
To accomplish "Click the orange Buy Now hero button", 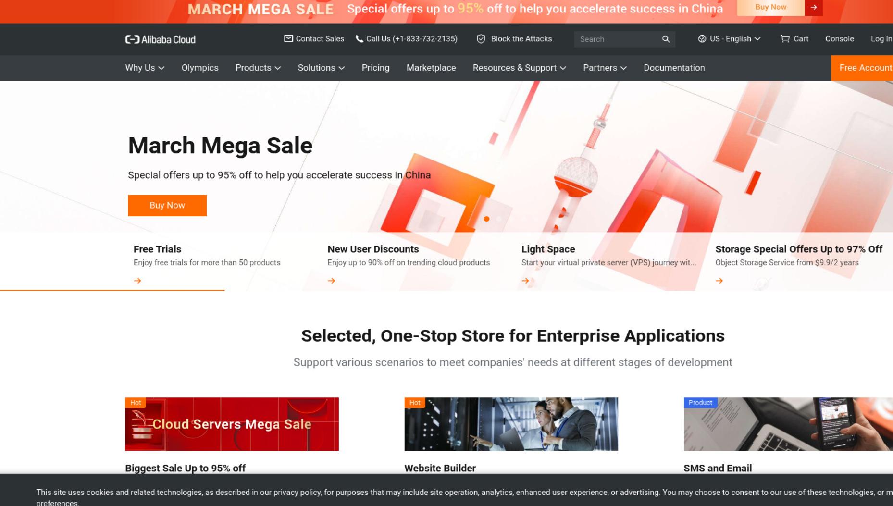I will pos(167,206).
